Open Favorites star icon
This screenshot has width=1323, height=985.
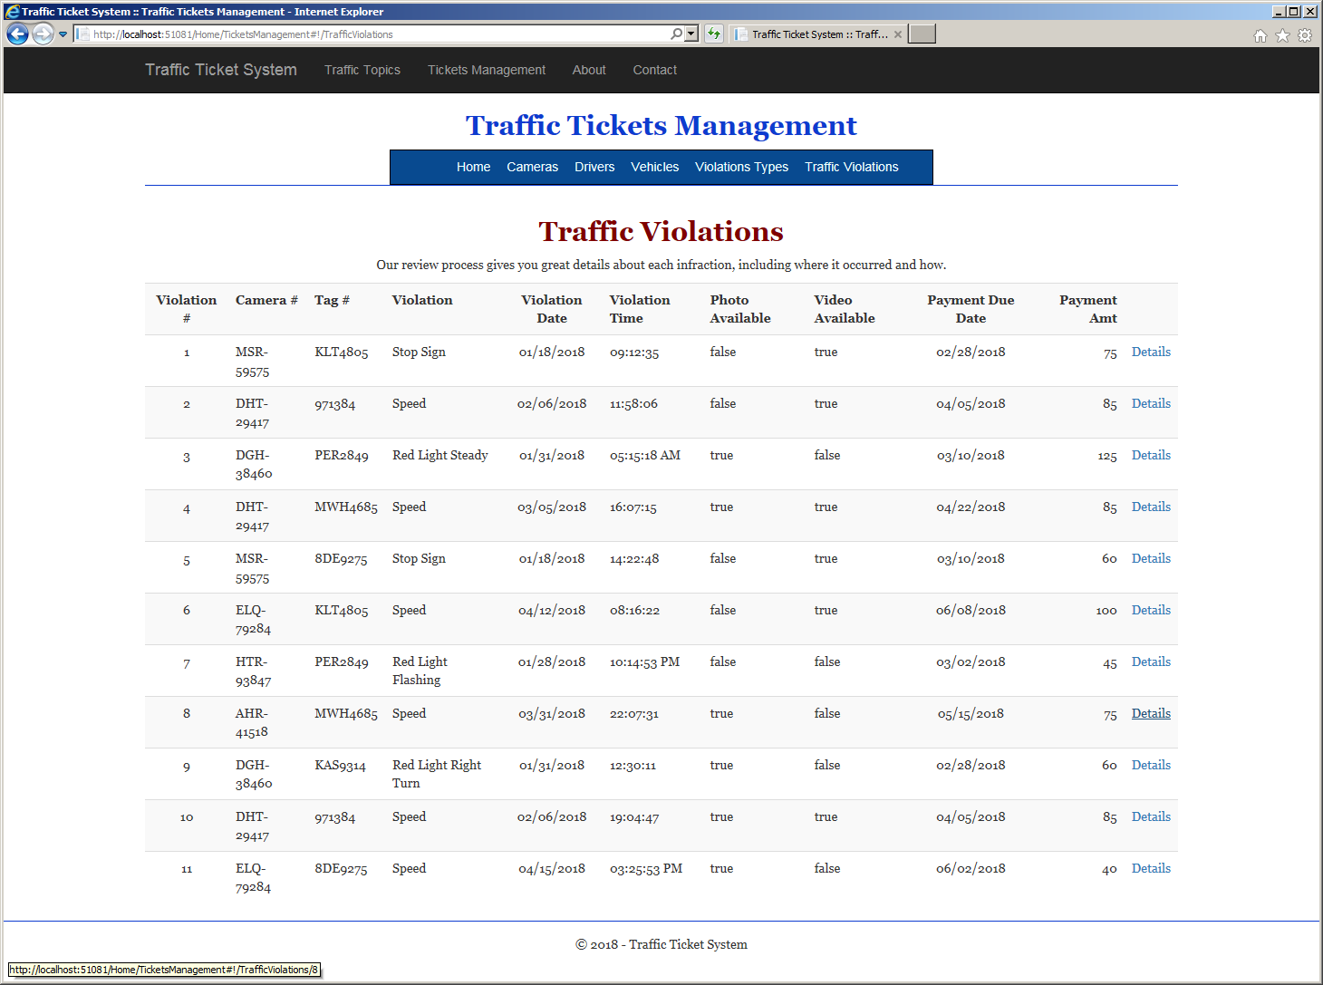[1282, 35]
